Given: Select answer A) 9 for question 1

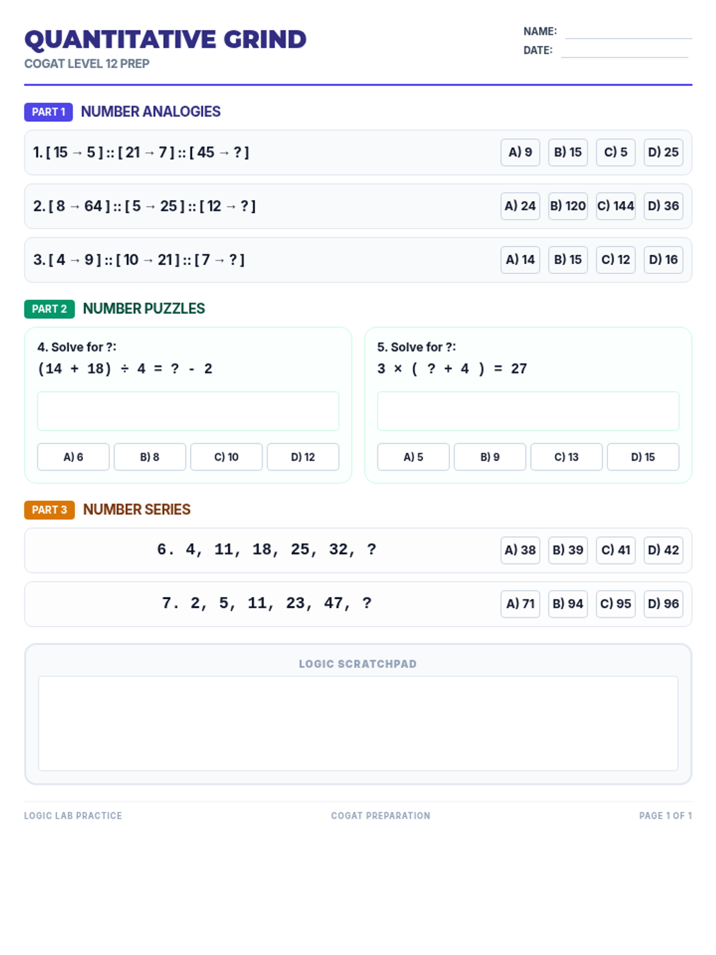Looking at the screenshot, I should click(520, 152).
